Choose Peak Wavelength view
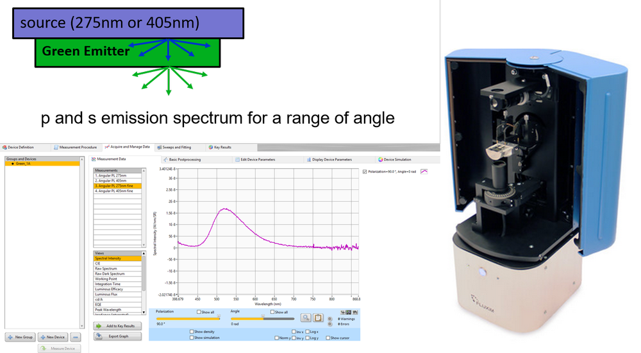This screenshot has width=641, height=353. 118,310
